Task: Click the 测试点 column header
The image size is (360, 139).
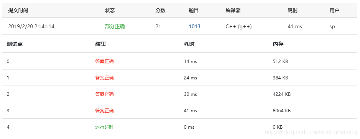Action: point(15,44)
